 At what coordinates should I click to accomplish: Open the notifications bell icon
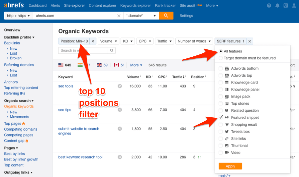pyautogui.click(x=277, y=6)
